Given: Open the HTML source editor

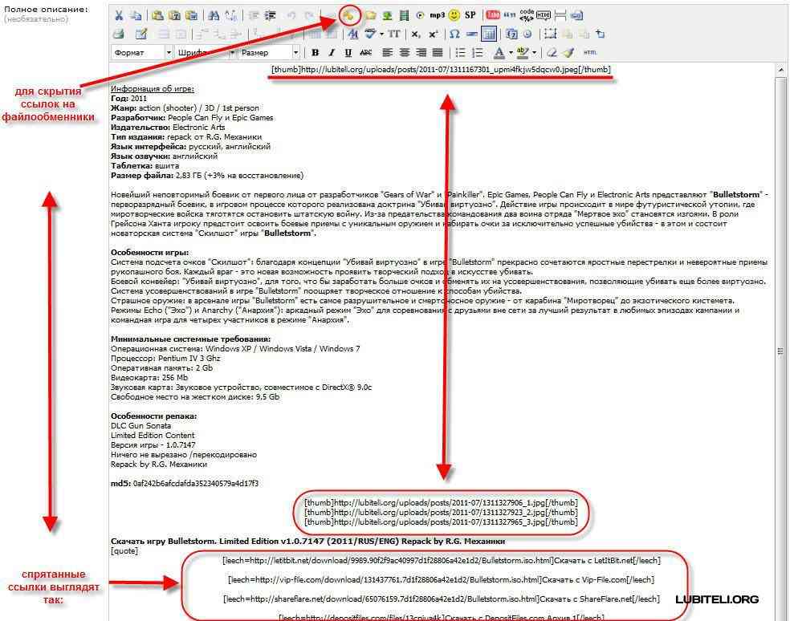Looking at the screenshot, I should 590,52.
